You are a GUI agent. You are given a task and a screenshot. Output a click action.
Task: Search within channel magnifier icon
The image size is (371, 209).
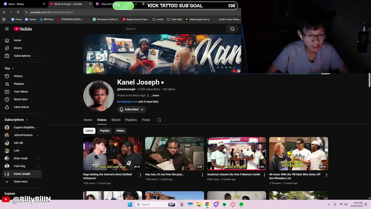click(x=159, y=120)
